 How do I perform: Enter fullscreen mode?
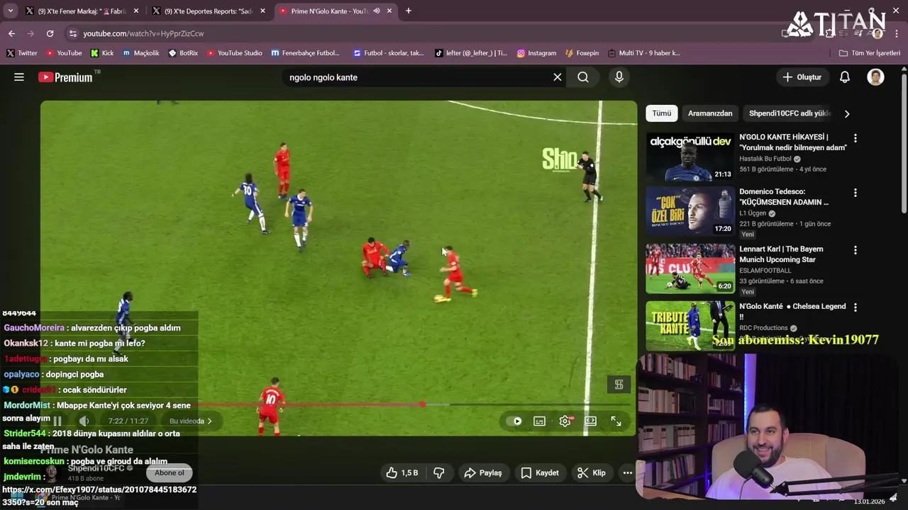tap(616, 421)
